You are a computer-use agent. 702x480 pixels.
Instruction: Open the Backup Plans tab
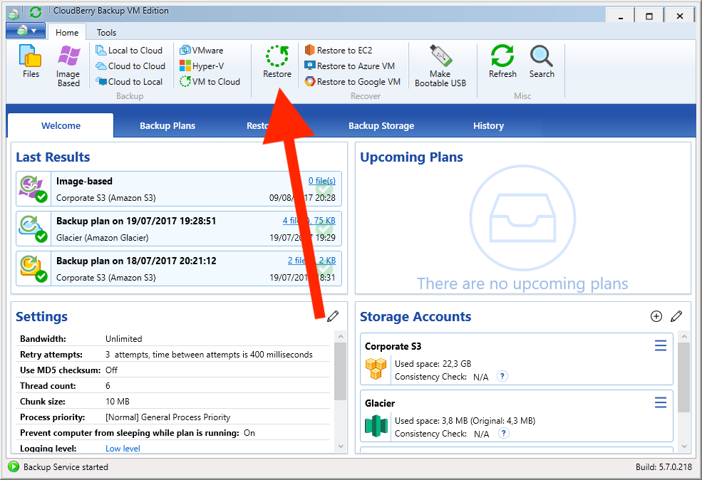point(167,126)
